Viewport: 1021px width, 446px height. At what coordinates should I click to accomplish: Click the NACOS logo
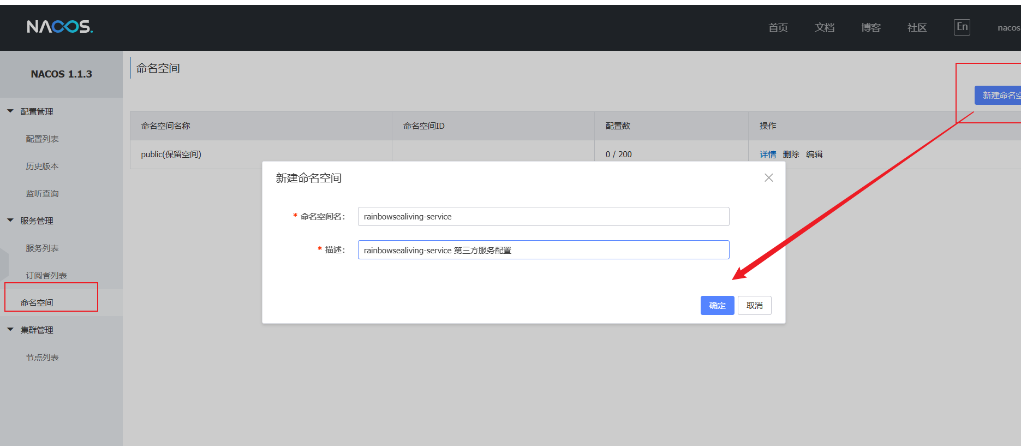pos(60,27)
